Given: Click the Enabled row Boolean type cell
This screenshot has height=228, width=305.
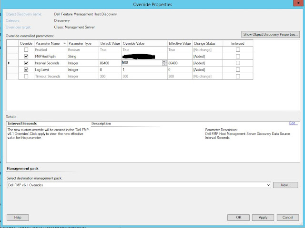Looking at the screenshot, I should tap(83, 50).
